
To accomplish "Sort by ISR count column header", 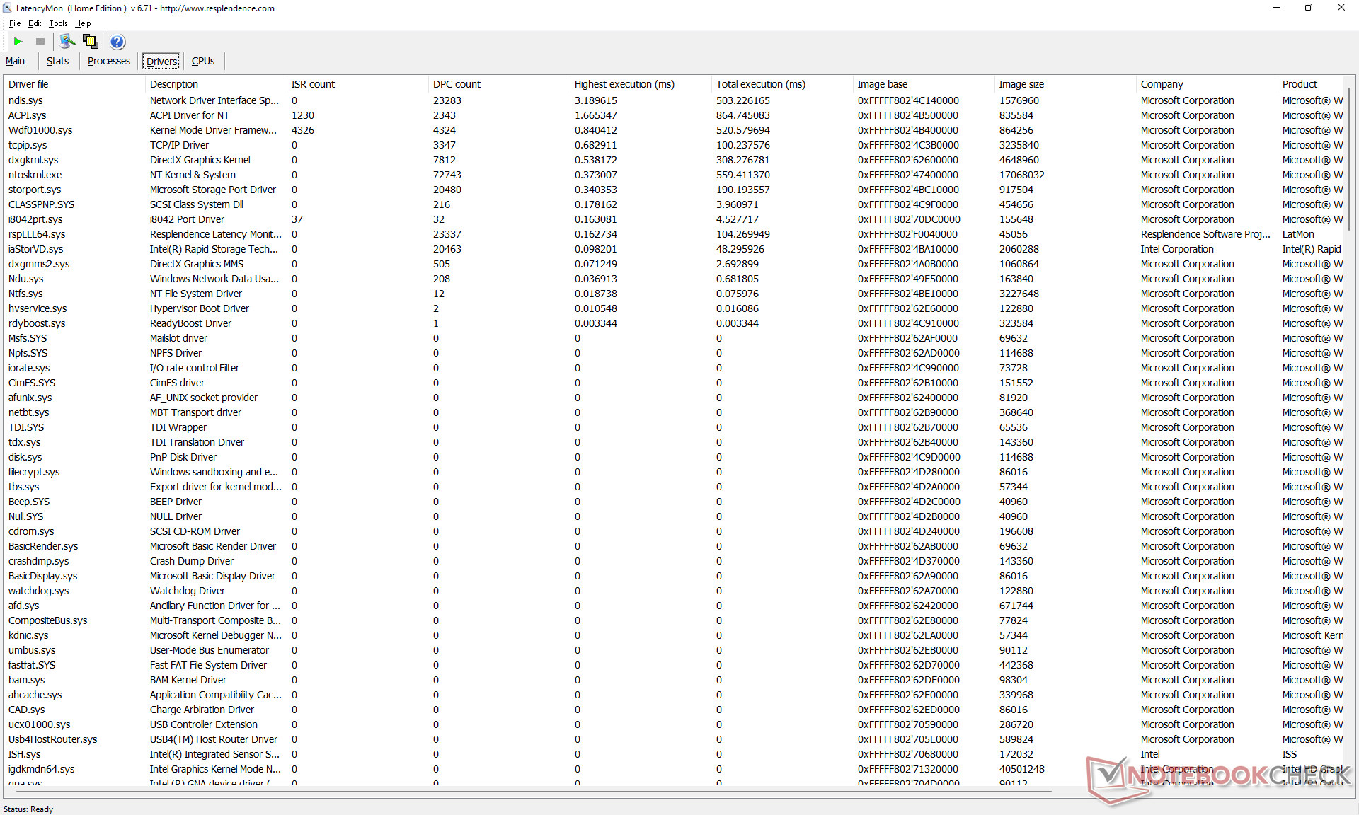I will (313, 84).
